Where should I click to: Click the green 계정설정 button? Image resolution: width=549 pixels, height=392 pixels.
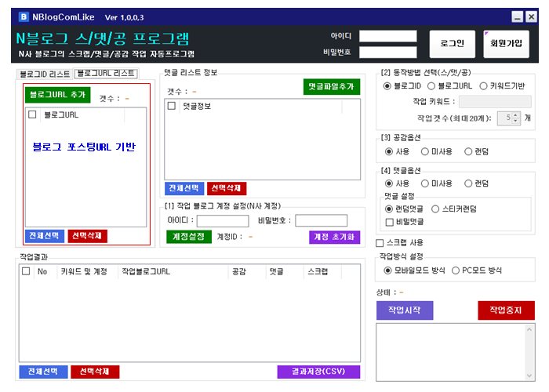click(x=189, y=237)
